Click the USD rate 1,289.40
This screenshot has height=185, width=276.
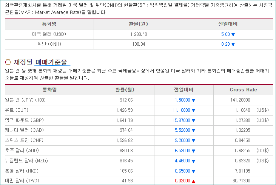coord(139,34)
